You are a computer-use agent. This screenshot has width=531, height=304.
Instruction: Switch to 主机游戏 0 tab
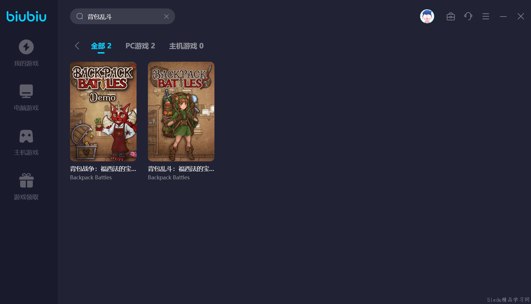pos(186,46)
